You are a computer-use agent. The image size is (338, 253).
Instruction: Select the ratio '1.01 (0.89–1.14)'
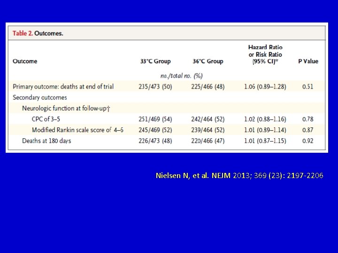pos(265,130)
